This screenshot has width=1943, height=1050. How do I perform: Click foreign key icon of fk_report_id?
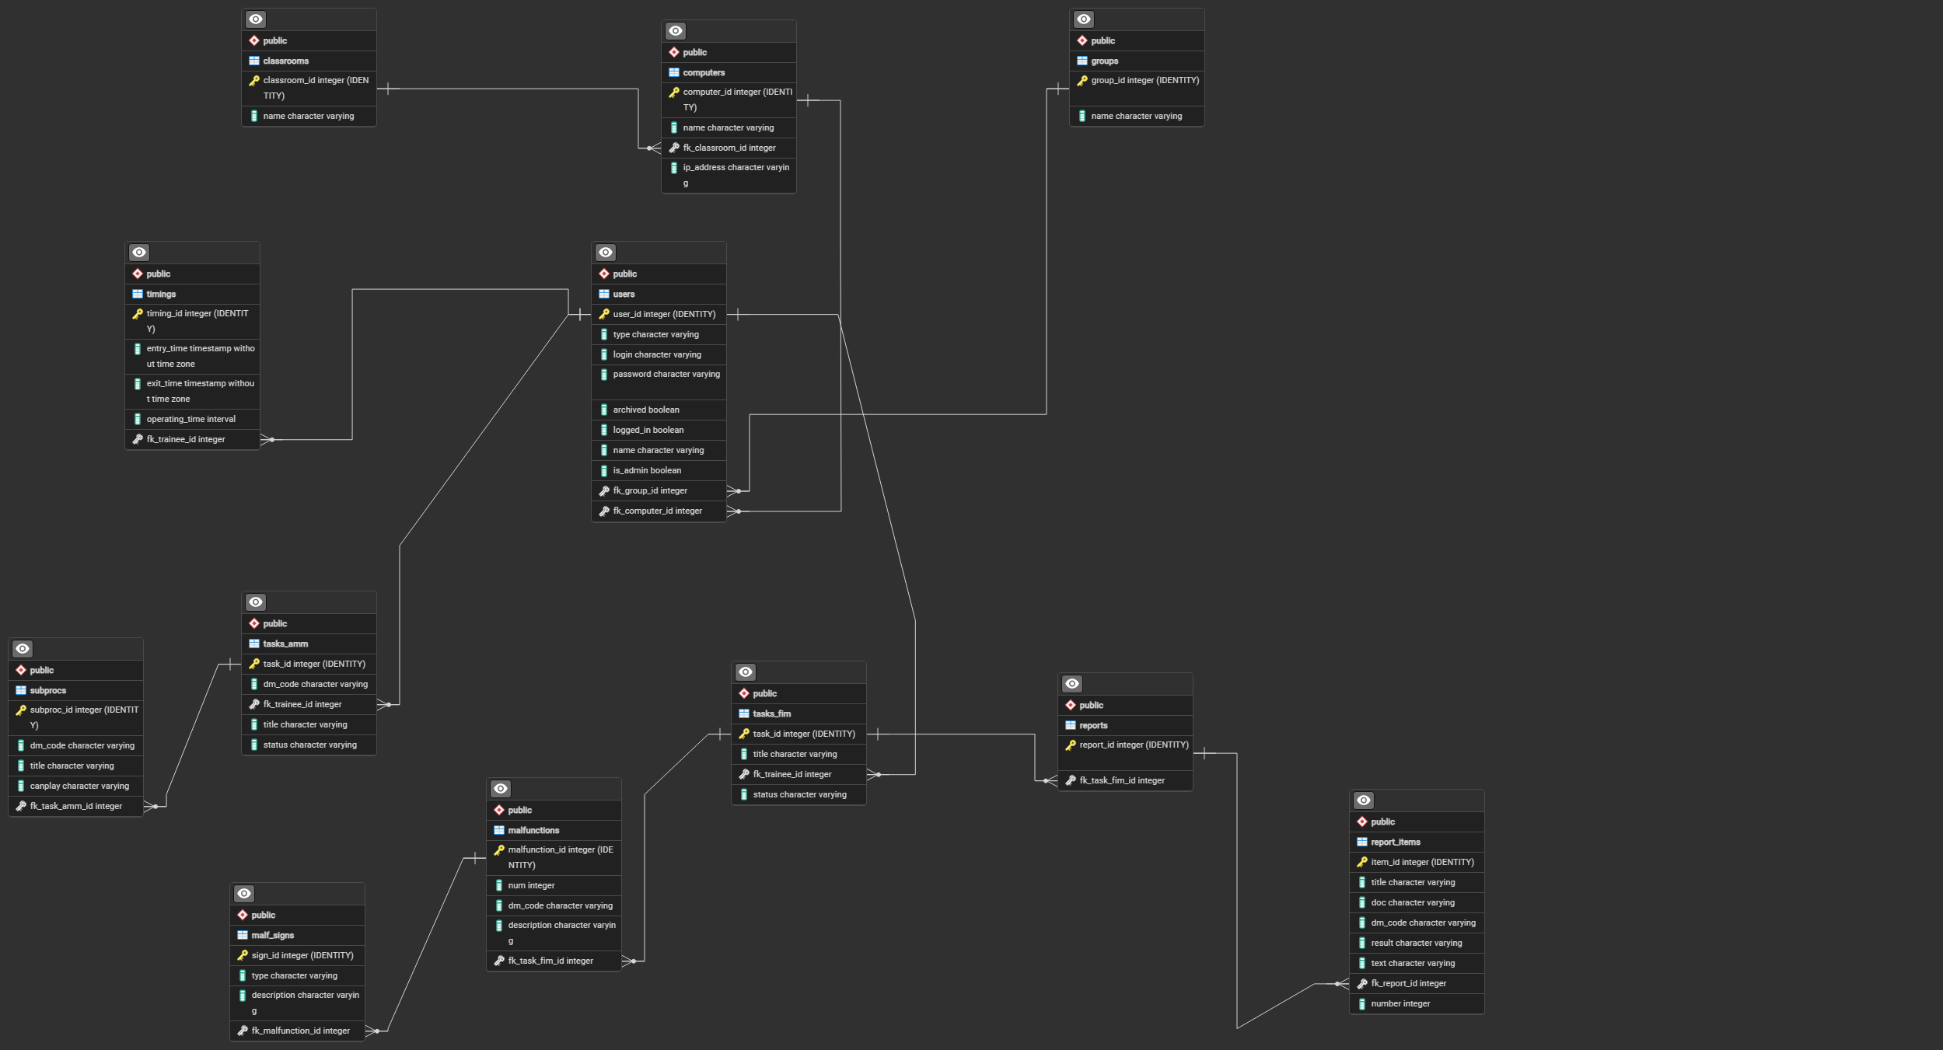1362,984
